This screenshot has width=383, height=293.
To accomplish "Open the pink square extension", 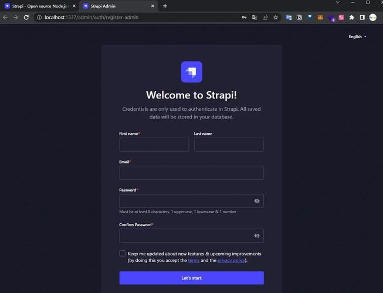I will (341, 18).
